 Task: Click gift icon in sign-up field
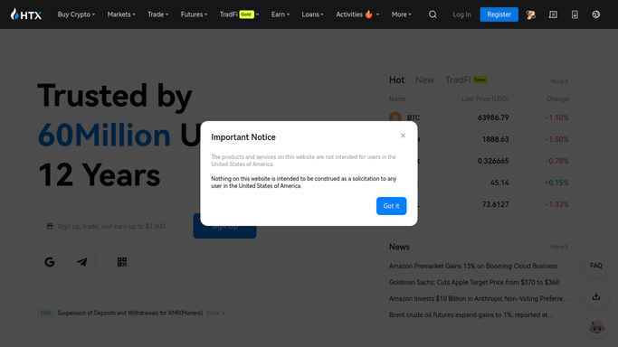tap(50, 226)
